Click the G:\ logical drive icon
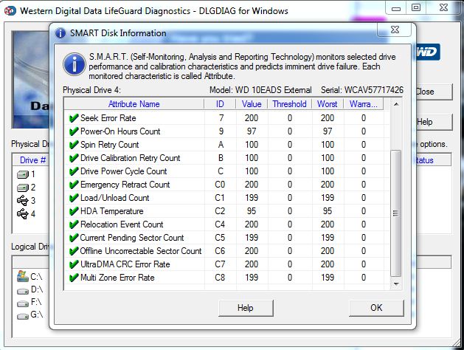The image size is (464, 350). 23,316
